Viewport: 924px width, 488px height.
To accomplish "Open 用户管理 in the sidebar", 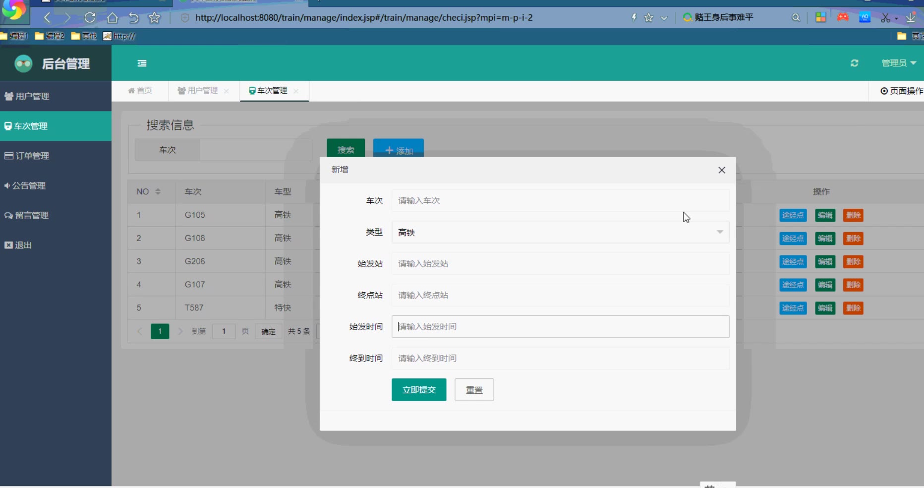I will 56,96.
